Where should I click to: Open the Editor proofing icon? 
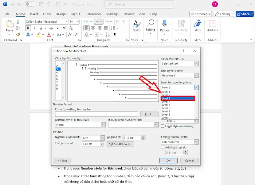tap(197, 25)
